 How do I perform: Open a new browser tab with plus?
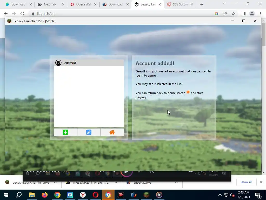[202, 5]
